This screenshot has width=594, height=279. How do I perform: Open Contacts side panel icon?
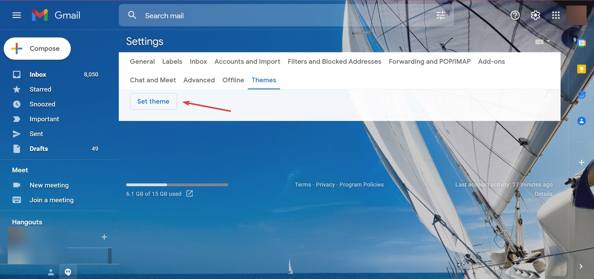click(582, 121)
